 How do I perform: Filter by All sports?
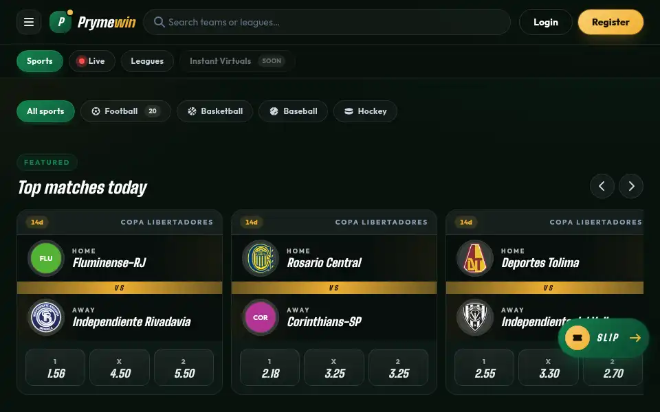pyautogui.click(x=45, y=111)
